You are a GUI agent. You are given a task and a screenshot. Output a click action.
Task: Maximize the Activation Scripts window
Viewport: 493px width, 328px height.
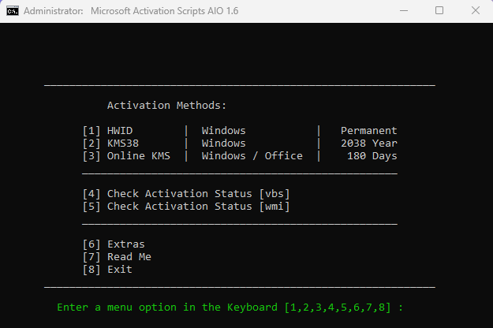(x=439, y=11)
